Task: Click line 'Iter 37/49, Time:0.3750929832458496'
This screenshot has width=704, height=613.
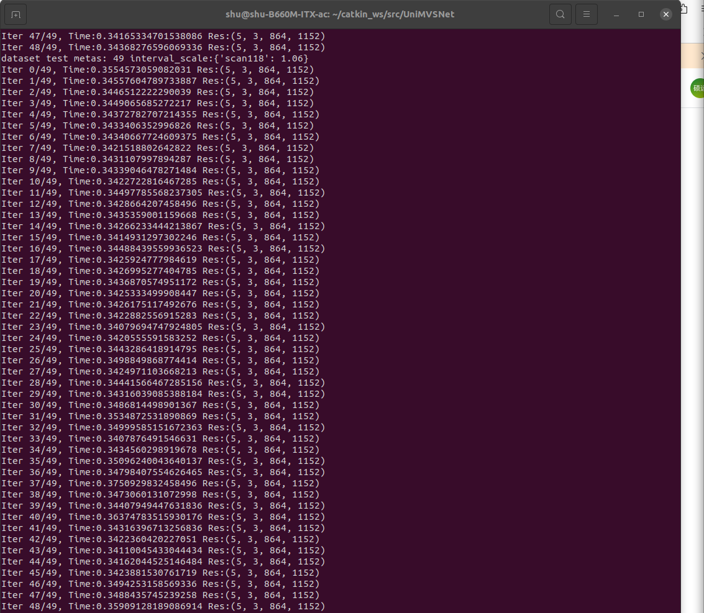Action: point(160,483)
